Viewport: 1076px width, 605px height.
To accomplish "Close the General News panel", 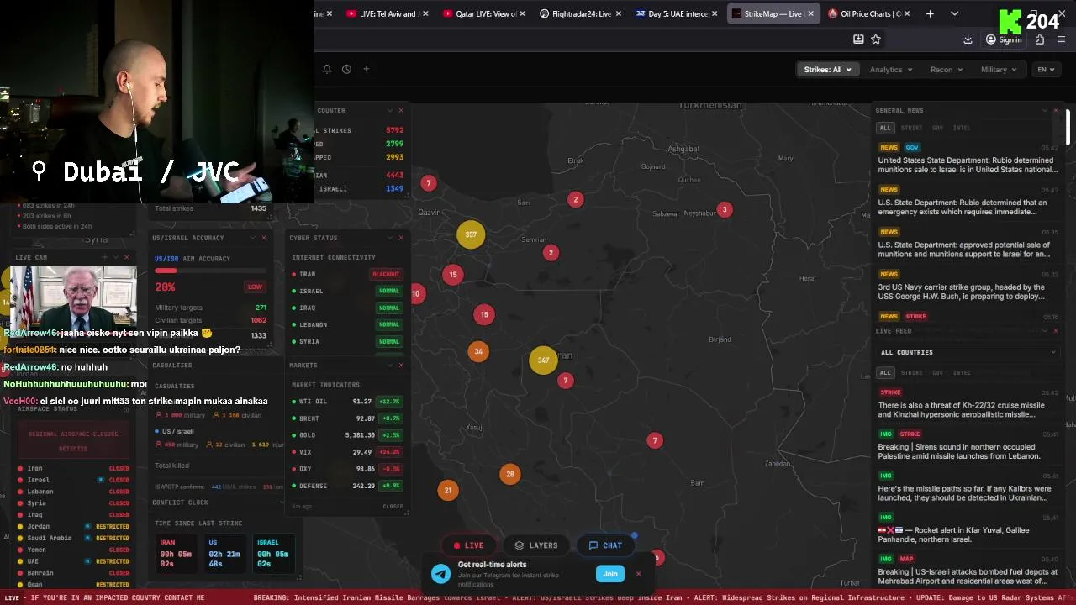I will (1056, 110).
